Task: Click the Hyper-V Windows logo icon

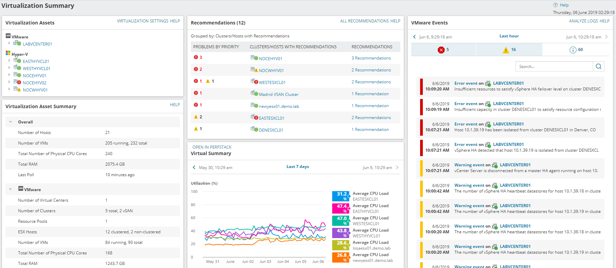Action: 8,53
